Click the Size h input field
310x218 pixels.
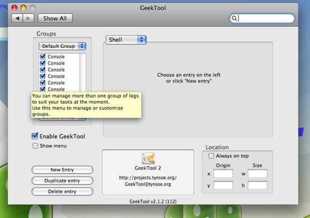[257, 185]
